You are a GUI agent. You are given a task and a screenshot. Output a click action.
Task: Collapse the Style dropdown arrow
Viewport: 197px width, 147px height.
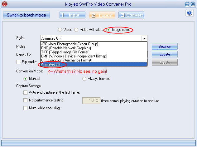144,38
